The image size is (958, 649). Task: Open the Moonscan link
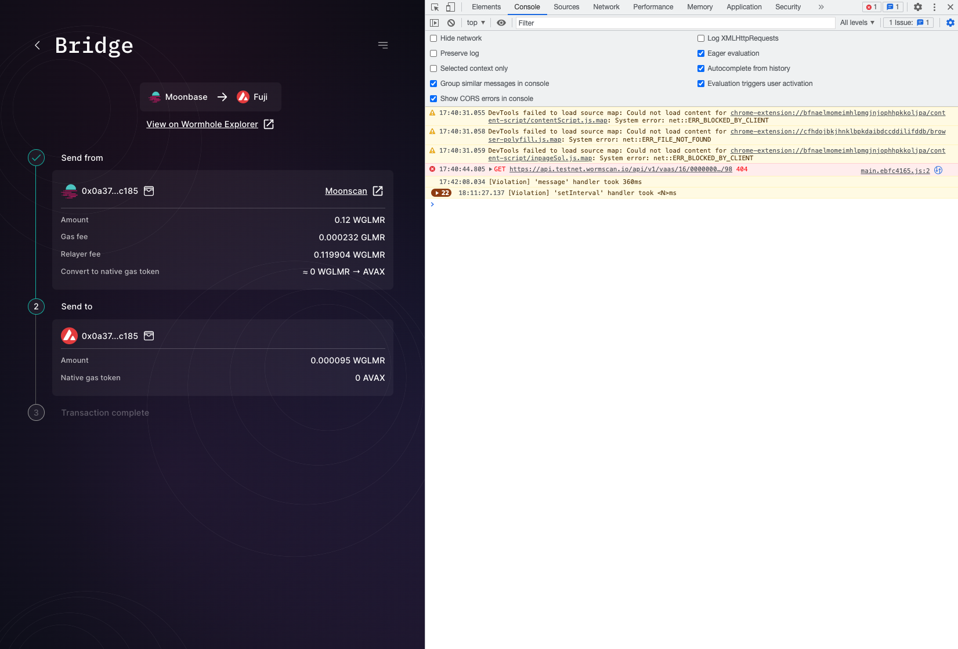346,190
